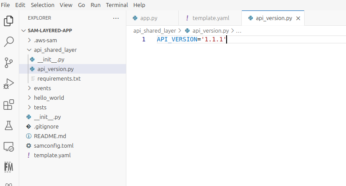The width and height of the screenshot is (346, 186).
Task: Switch to the template.yaml tab
Action: tap(210, 18)
